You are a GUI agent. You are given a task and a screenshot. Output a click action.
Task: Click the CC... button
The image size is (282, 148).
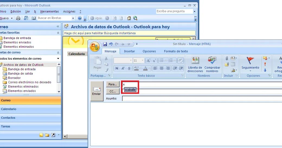pos(113,91)
